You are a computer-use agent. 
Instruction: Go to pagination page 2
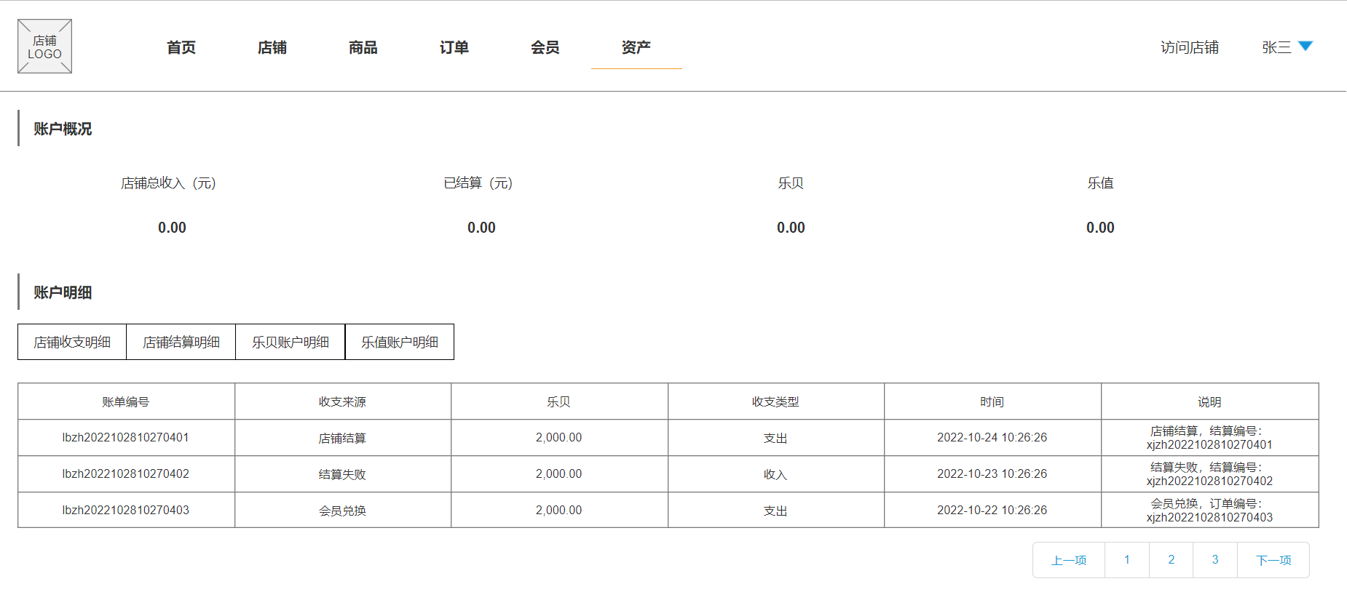[1172, 560]
